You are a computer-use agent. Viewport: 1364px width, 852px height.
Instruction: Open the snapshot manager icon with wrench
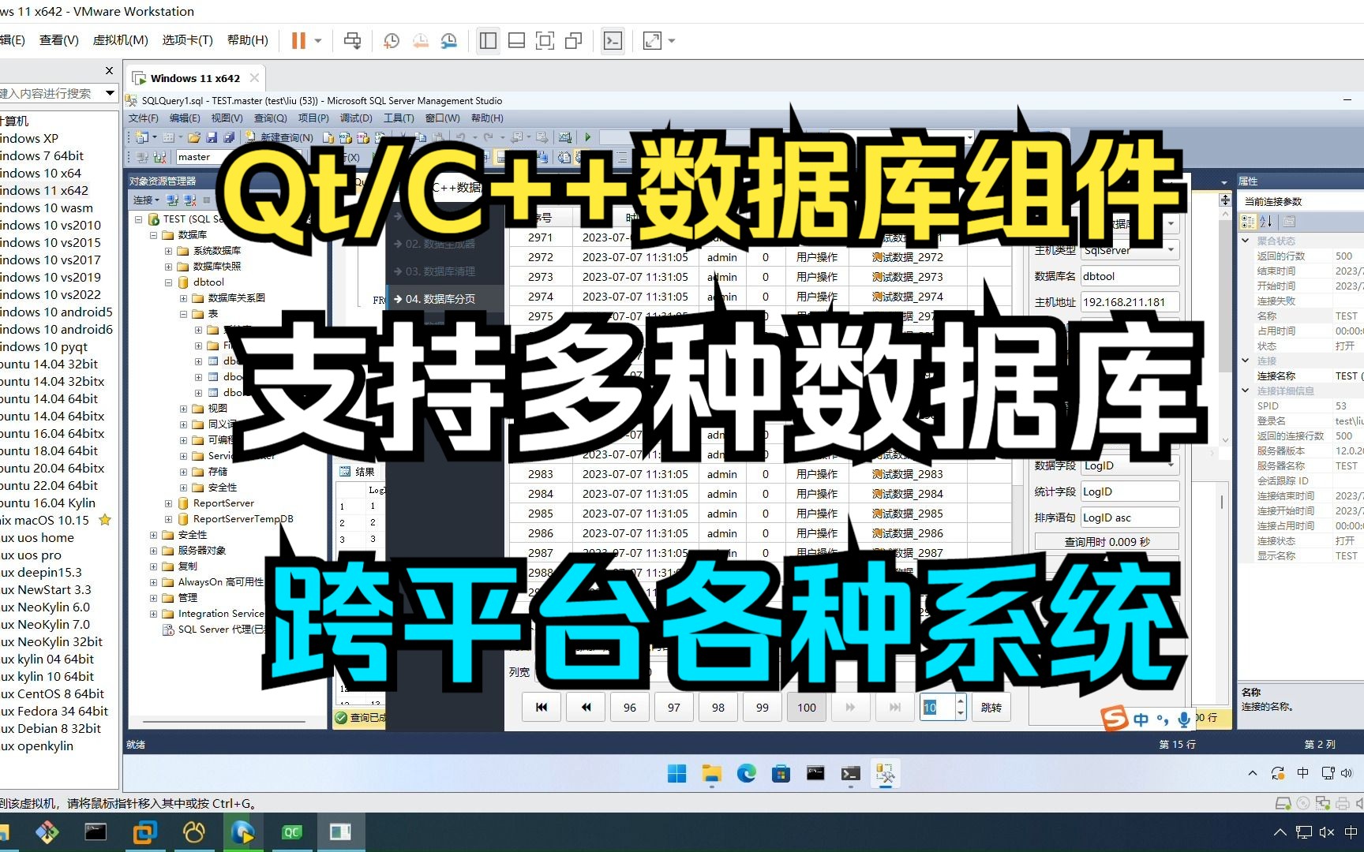(449, 41)
